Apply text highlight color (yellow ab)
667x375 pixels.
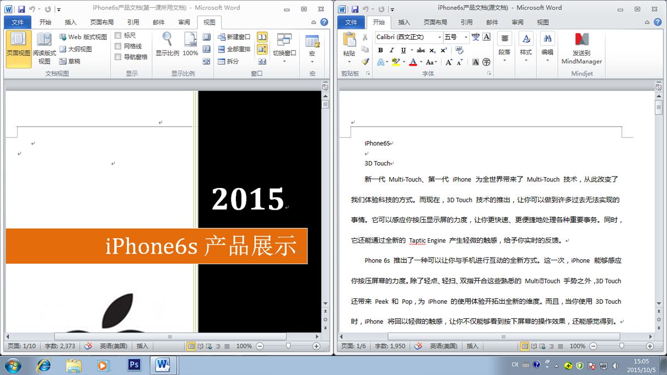(395, 62)
